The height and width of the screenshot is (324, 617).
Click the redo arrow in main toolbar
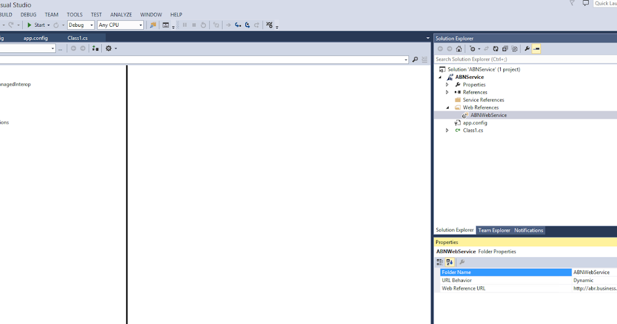click(11, 25)
